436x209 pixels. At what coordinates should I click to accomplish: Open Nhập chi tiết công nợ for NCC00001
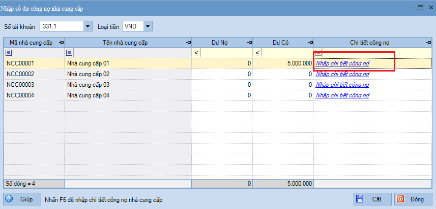click(x=342, y=63)
